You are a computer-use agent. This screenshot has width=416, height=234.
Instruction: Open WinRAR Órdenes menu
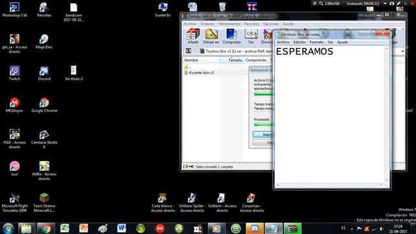coord(207,24)
